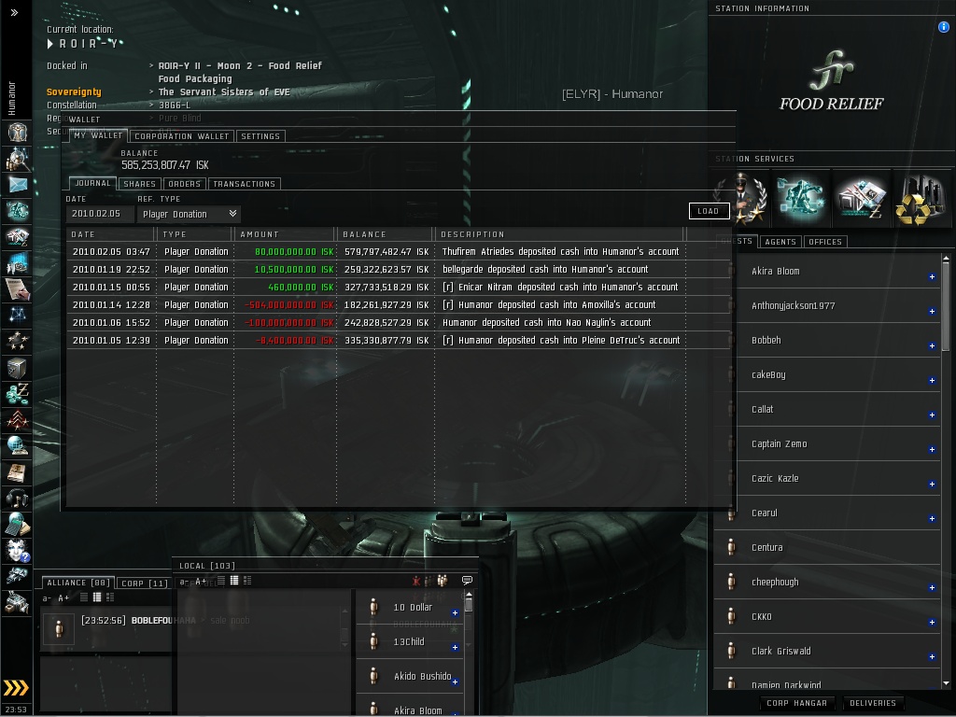
Task: Open the Items hangar sidebar icon
Action: [x=17, y=602]
